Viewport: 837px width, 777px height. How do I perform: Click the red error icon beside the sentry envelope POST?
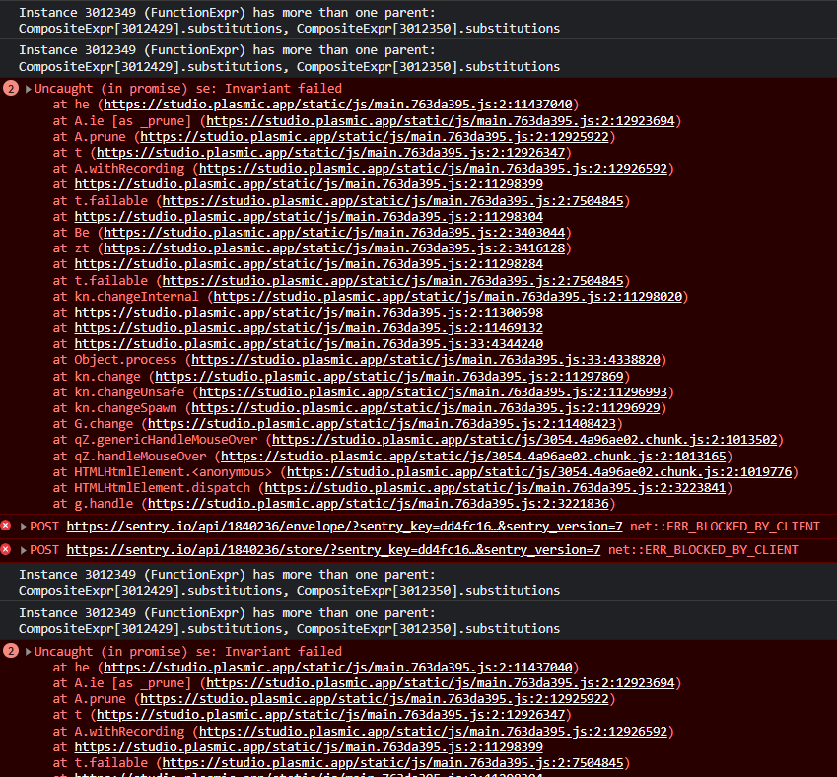(7, 527)
